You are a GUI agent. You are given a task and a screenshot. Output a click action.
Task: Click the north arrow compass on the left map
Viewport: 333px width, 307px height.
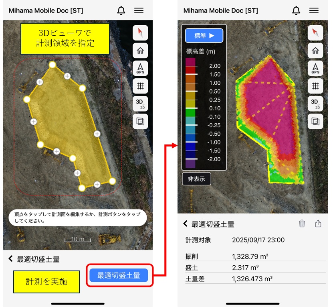point(140,33)
